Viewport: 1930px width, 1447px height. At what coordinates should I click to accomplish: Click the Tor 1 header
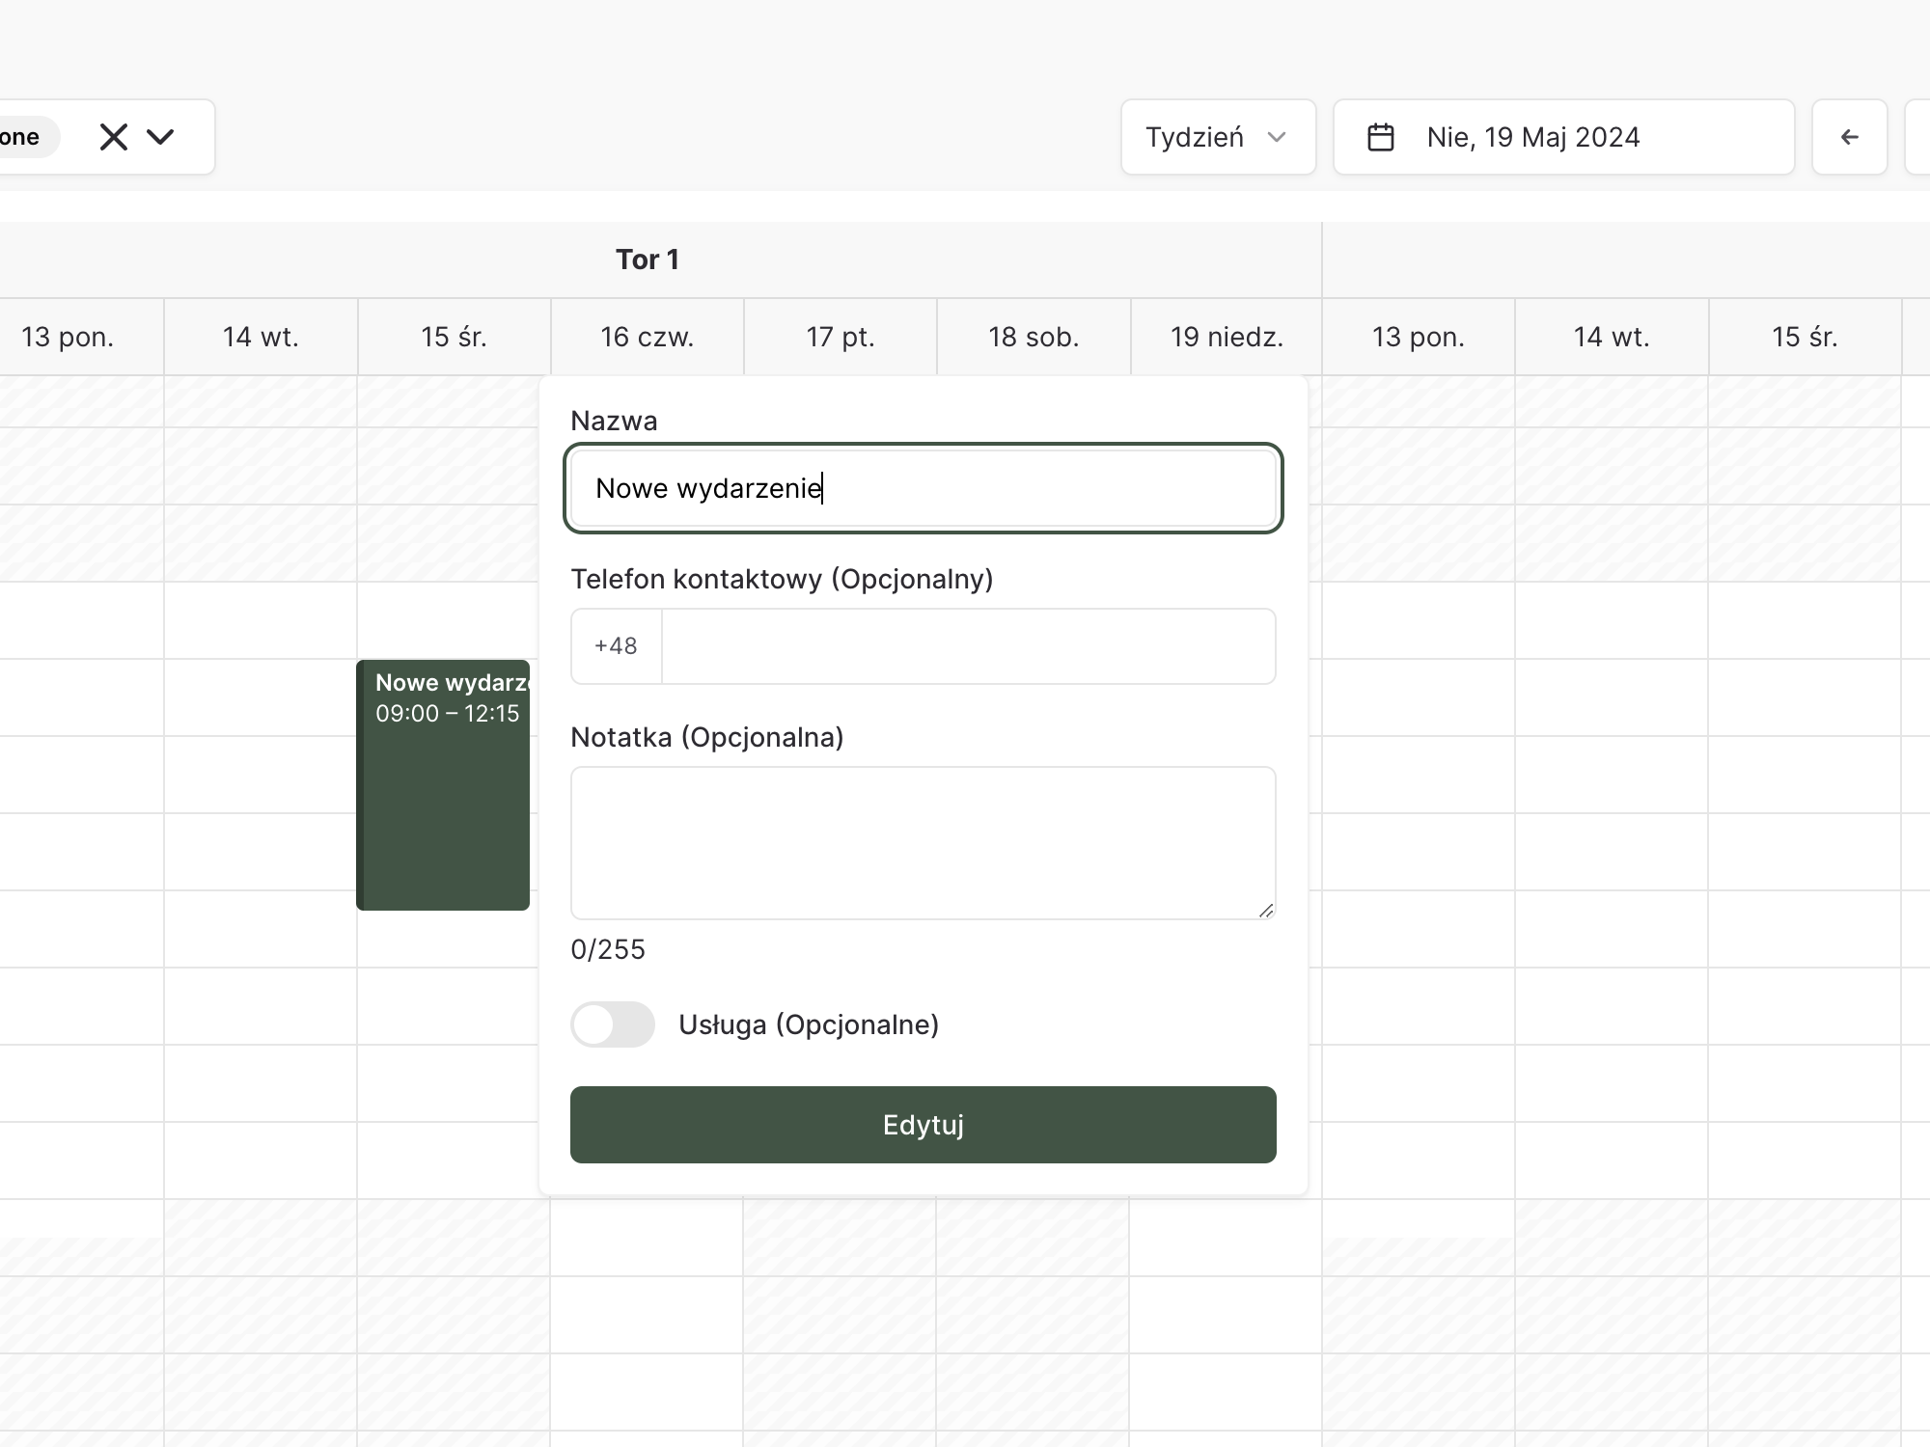[x=648, y=259]
